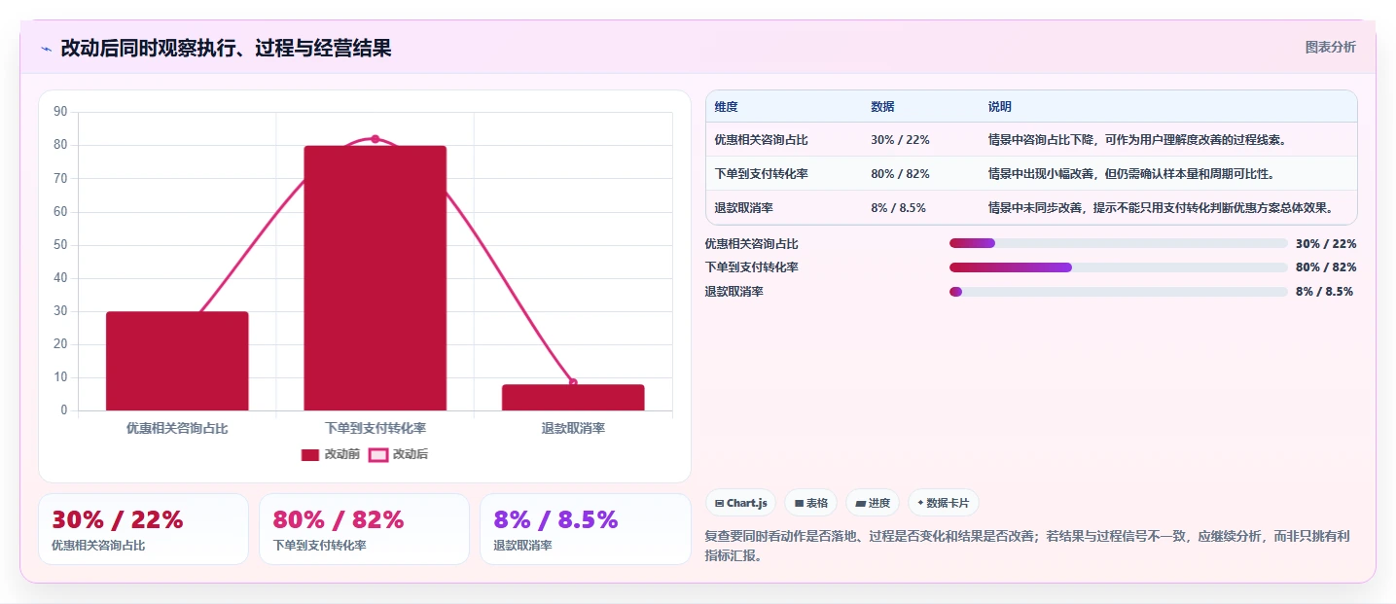Click the 维度 column header

tap(726, 107)
